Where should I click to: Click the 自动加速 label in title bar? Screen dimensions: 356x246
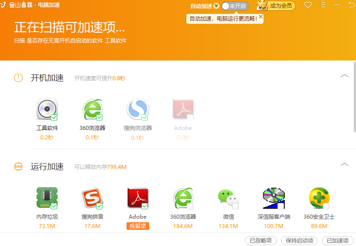(201, 6)
